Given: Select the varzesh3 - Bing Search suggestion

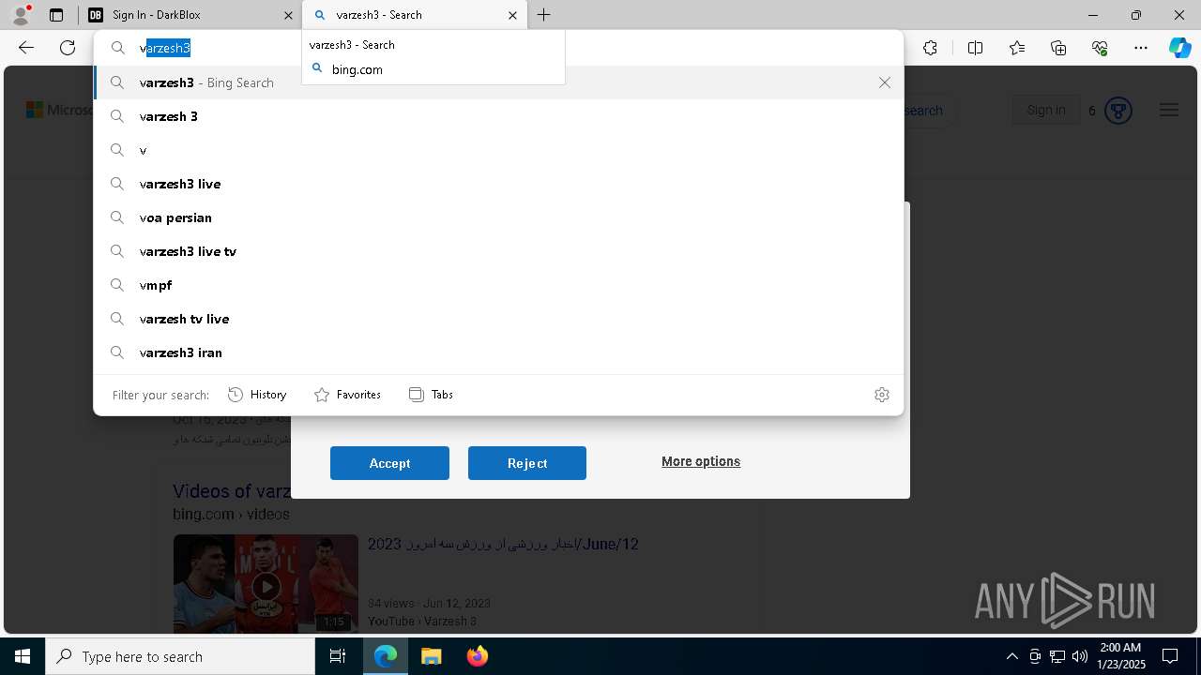Looking at the screenshot, I should [498, 82].
